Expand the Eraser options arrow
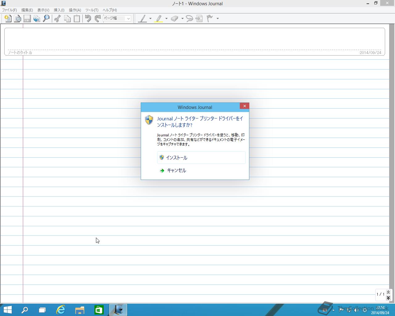Image resolution: width=395 pixels, height=316 pixels. (x=182, y=19)
